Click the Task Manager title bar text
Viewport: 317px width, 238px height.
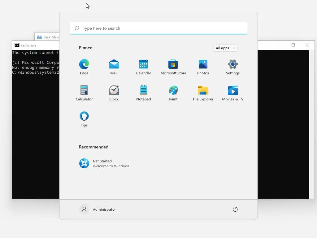point(51,37)
